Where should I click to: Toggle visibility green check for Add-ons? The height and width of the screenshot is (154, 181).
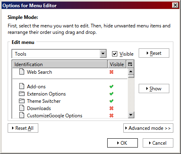pyautogui.click(x=111, y=86)
